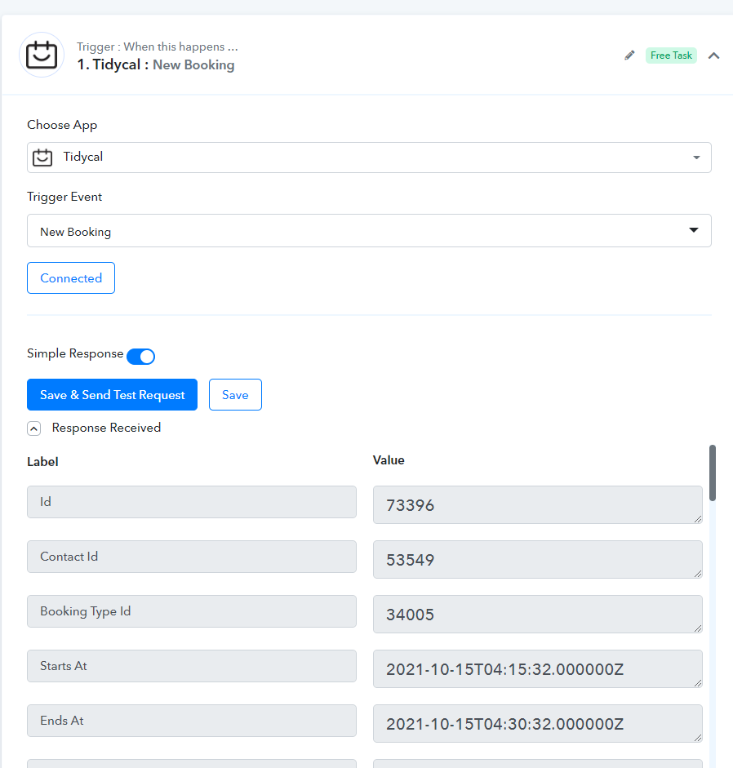Click the value field containing 73396
The width and height of the screenshot is (733, 768).
[537, 504]
